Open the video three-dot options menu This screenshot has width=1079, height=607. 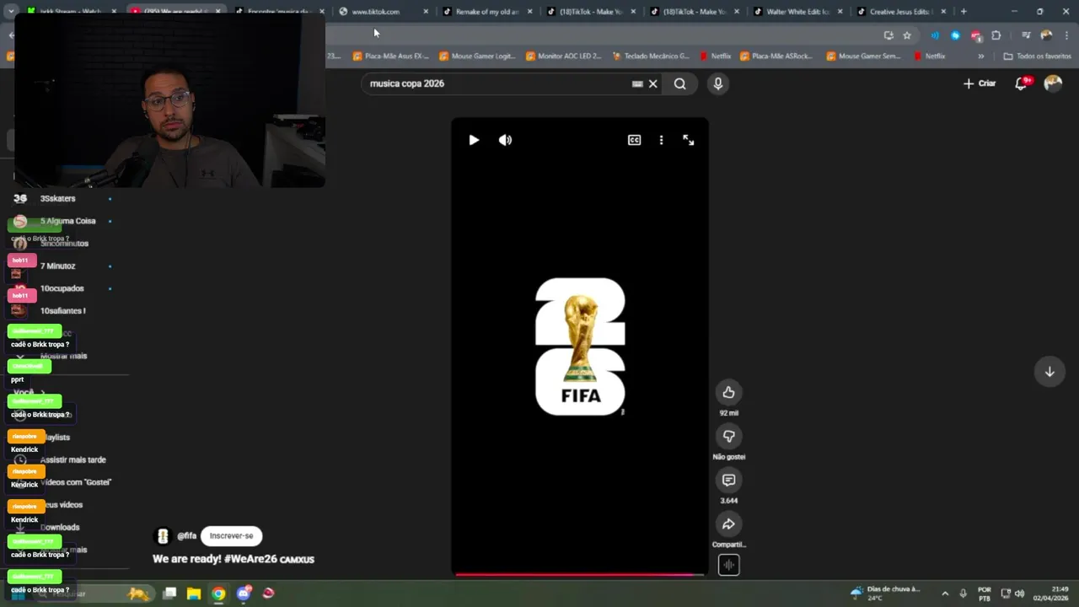pos(661,140)
